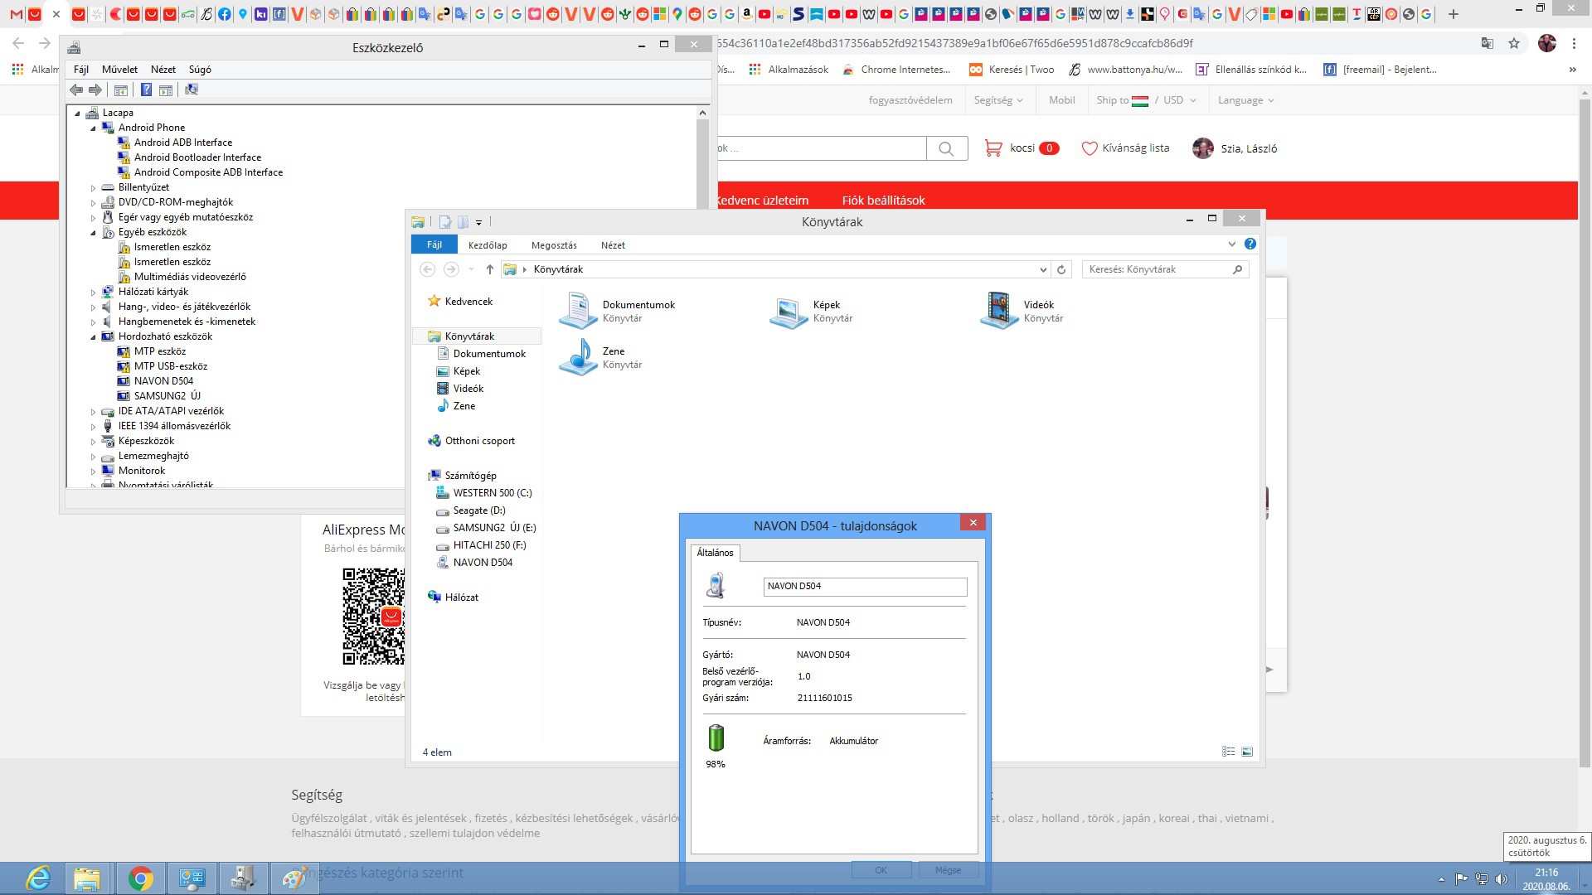Open the Videók library icon in main pane
Image resolution: width=1592 pixels, height=895 pixels.
click(x=999, y=311)
